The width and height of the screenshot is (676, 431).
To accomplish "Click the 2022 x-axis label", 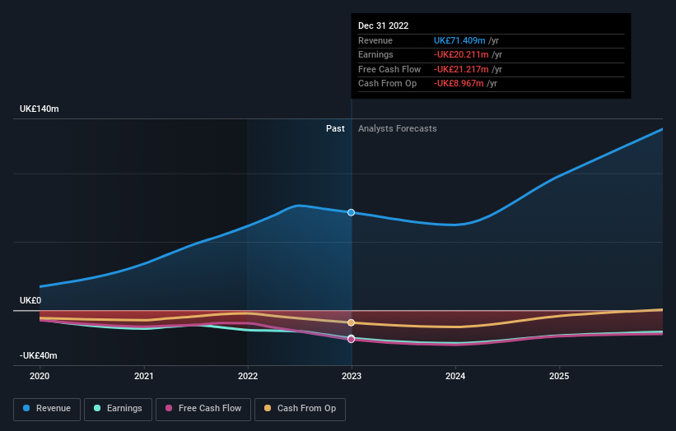I will (248, 376).
